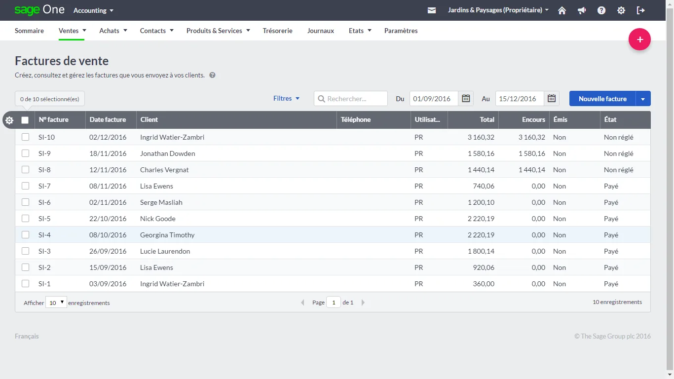Open the table column settings gear

click(x=9, y=120)
